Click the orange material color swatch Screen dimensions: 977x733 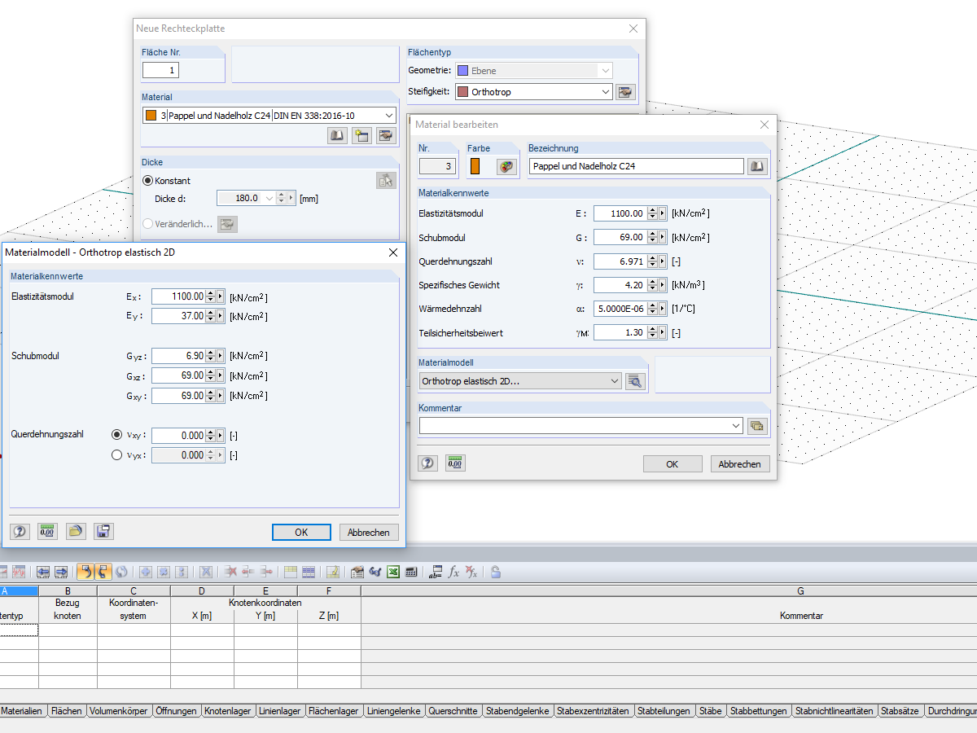tap(475, 166)
